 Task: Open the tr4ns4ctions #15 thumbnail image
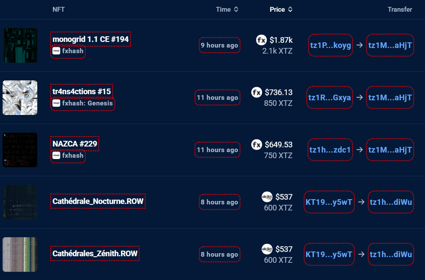coord(20,98)
